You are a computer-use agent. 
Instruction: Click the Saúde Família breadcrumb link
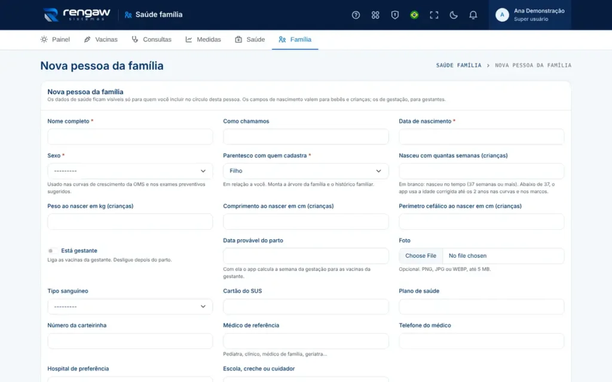click(458, 66)
